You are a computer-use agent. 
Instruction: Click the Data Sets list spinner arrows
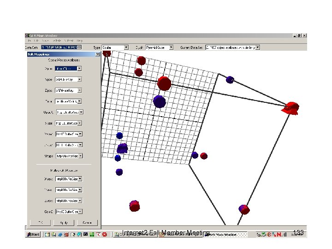[79, 47]
